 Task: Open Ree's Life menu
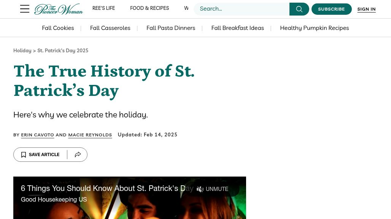pyautogui.click(x=103, y=8)
